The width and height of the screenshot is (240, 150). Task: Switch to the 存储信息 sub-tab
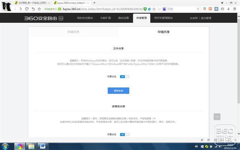(73, 32)
